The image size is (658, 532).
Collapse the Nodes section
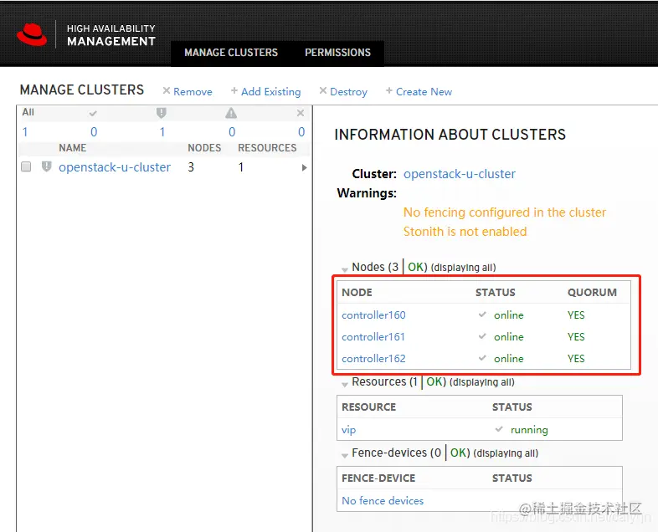click(x=345, y=269)
